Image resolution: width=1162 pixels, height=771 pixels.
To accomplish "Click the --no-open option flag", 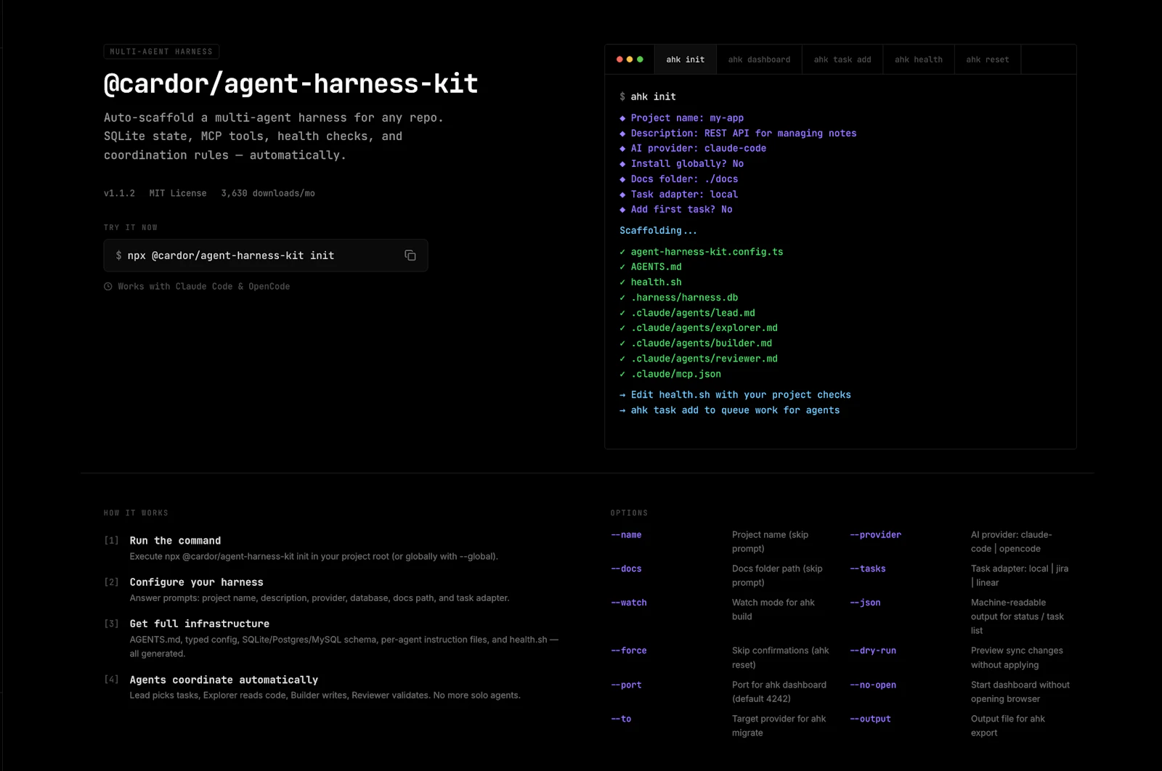I will coord(873,685).
